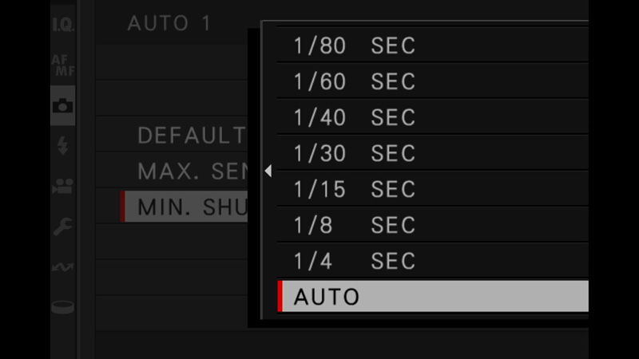Open the I.Q. image quality menu tab
Screen dimensions: 639x359
[x=63, y=25]
